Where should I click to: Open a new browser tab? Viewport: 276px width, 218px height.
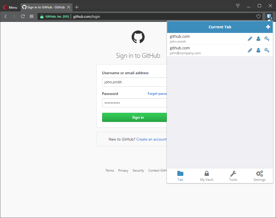click(x=77, y=7)
